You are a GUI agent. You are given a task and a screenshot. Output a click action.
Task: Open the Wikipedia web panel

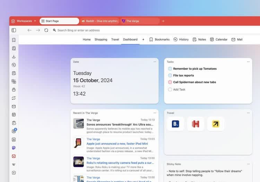click(x=14, y=164)
